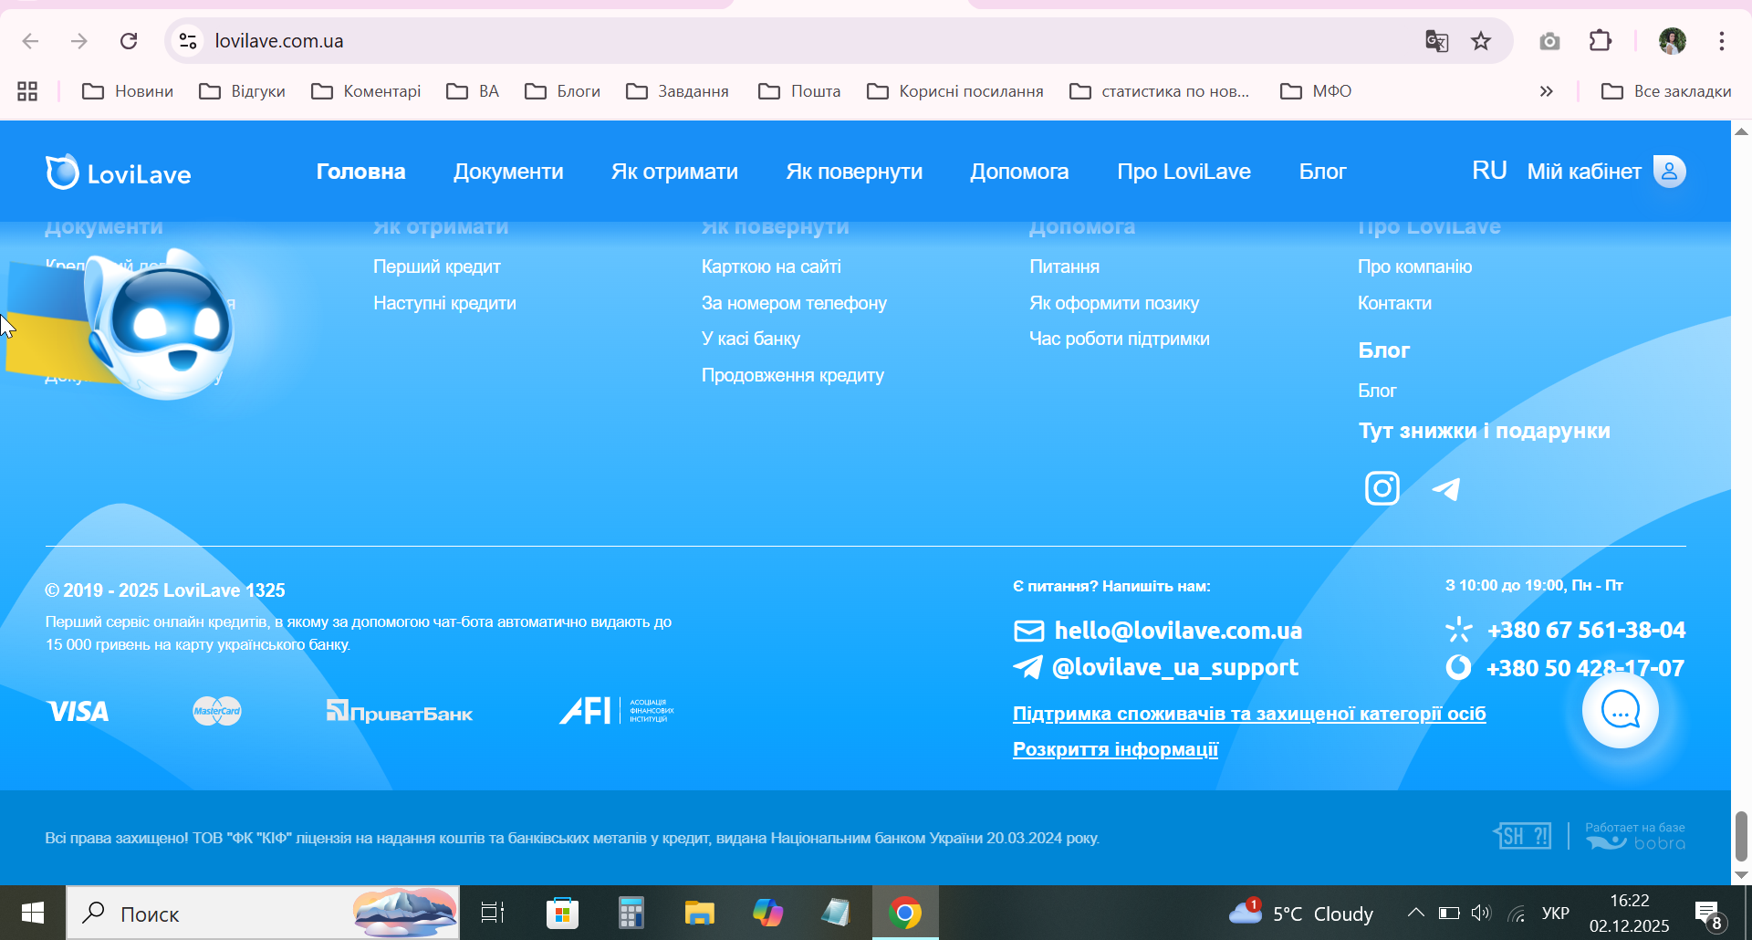Open the browser extensions puzzle icon
Viewport: 1752px width, 940px height.
1601,41
